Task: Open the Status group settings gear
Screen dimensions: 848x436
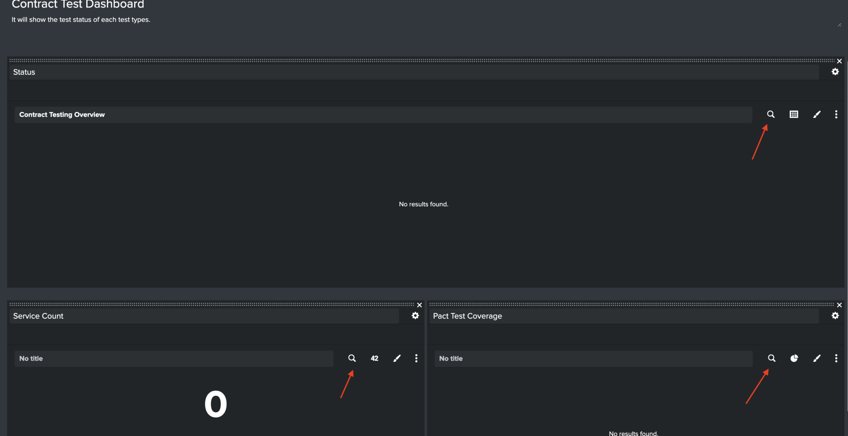Action: (835, 71)
